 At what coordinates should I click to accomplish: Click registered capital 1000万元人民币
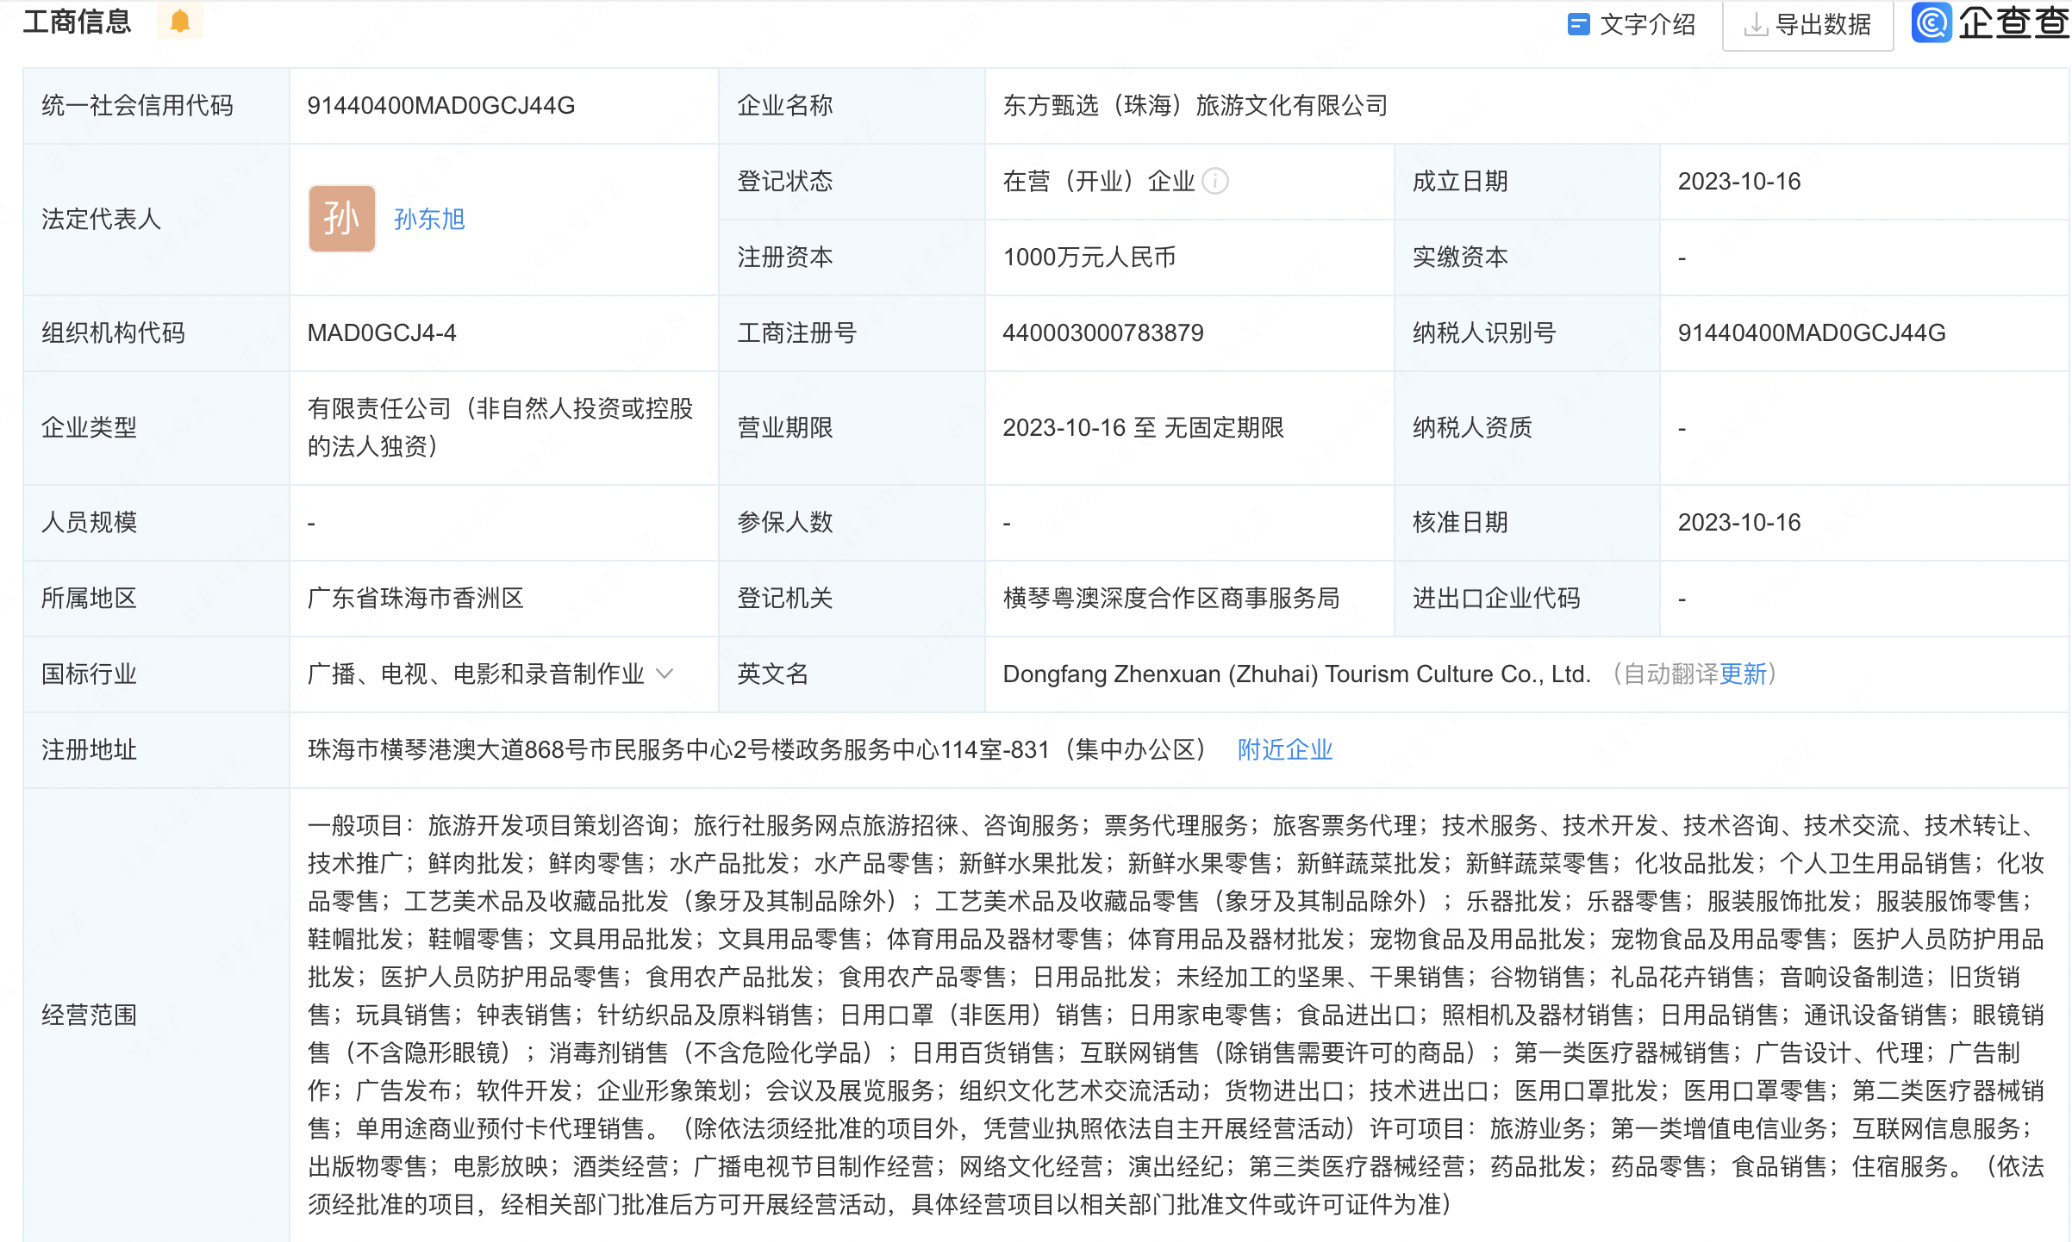(1089, 258)
